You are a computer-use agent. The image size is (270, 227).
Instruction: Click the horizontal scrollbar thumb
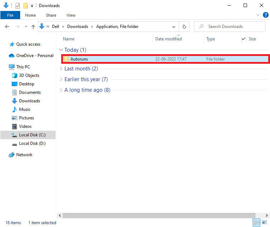coord(159,215)
